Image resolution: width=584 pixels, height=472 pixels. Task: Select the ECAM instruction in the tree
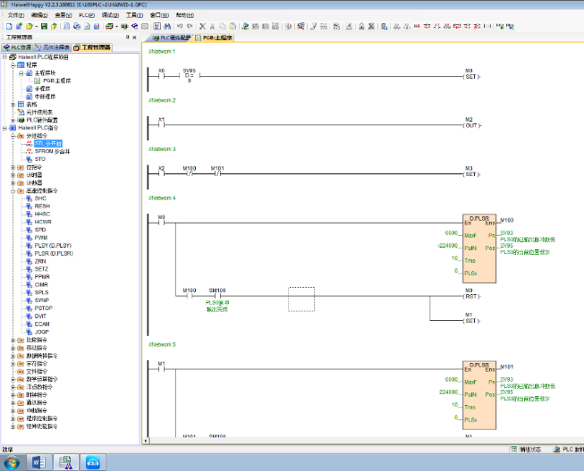coord(42,324)
